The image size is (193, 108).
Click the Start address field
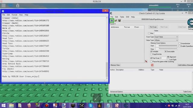click(x=166, y=46)
